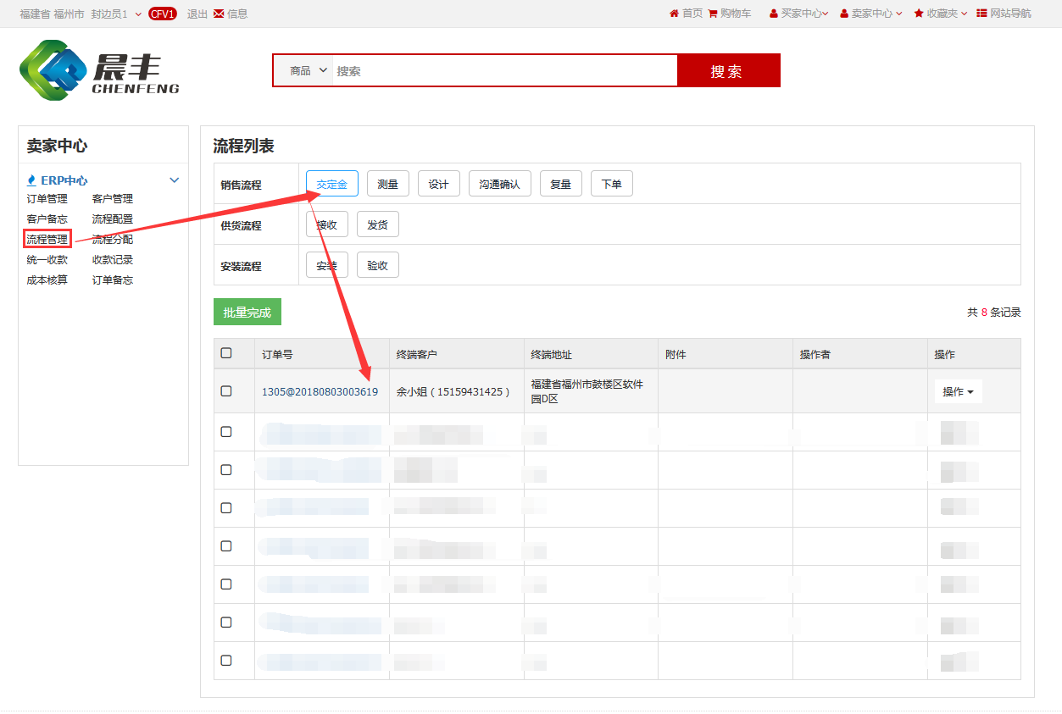Click the home icon labeled 首页

675,14
